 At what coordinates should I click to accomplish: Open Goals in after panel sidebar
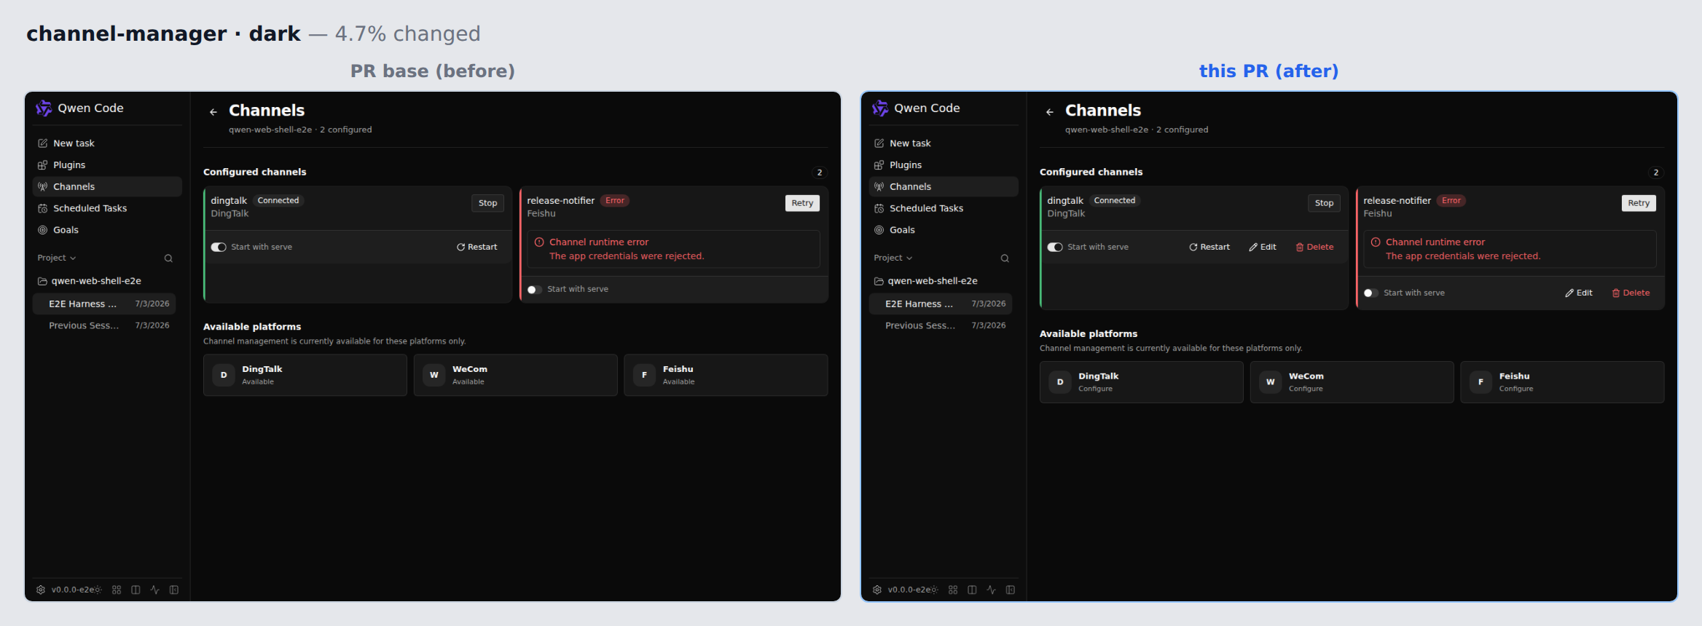pyautogui.click(x=944, y=230)
